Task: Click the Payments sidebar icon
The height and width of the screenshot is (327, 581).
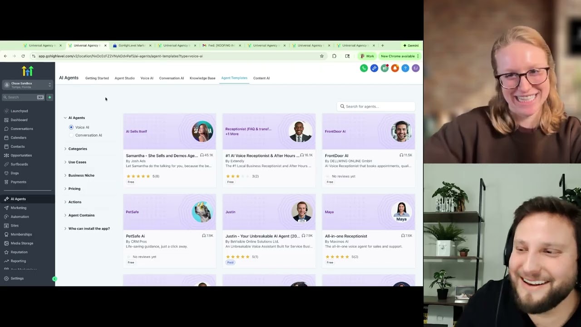Action: [6, 182]
